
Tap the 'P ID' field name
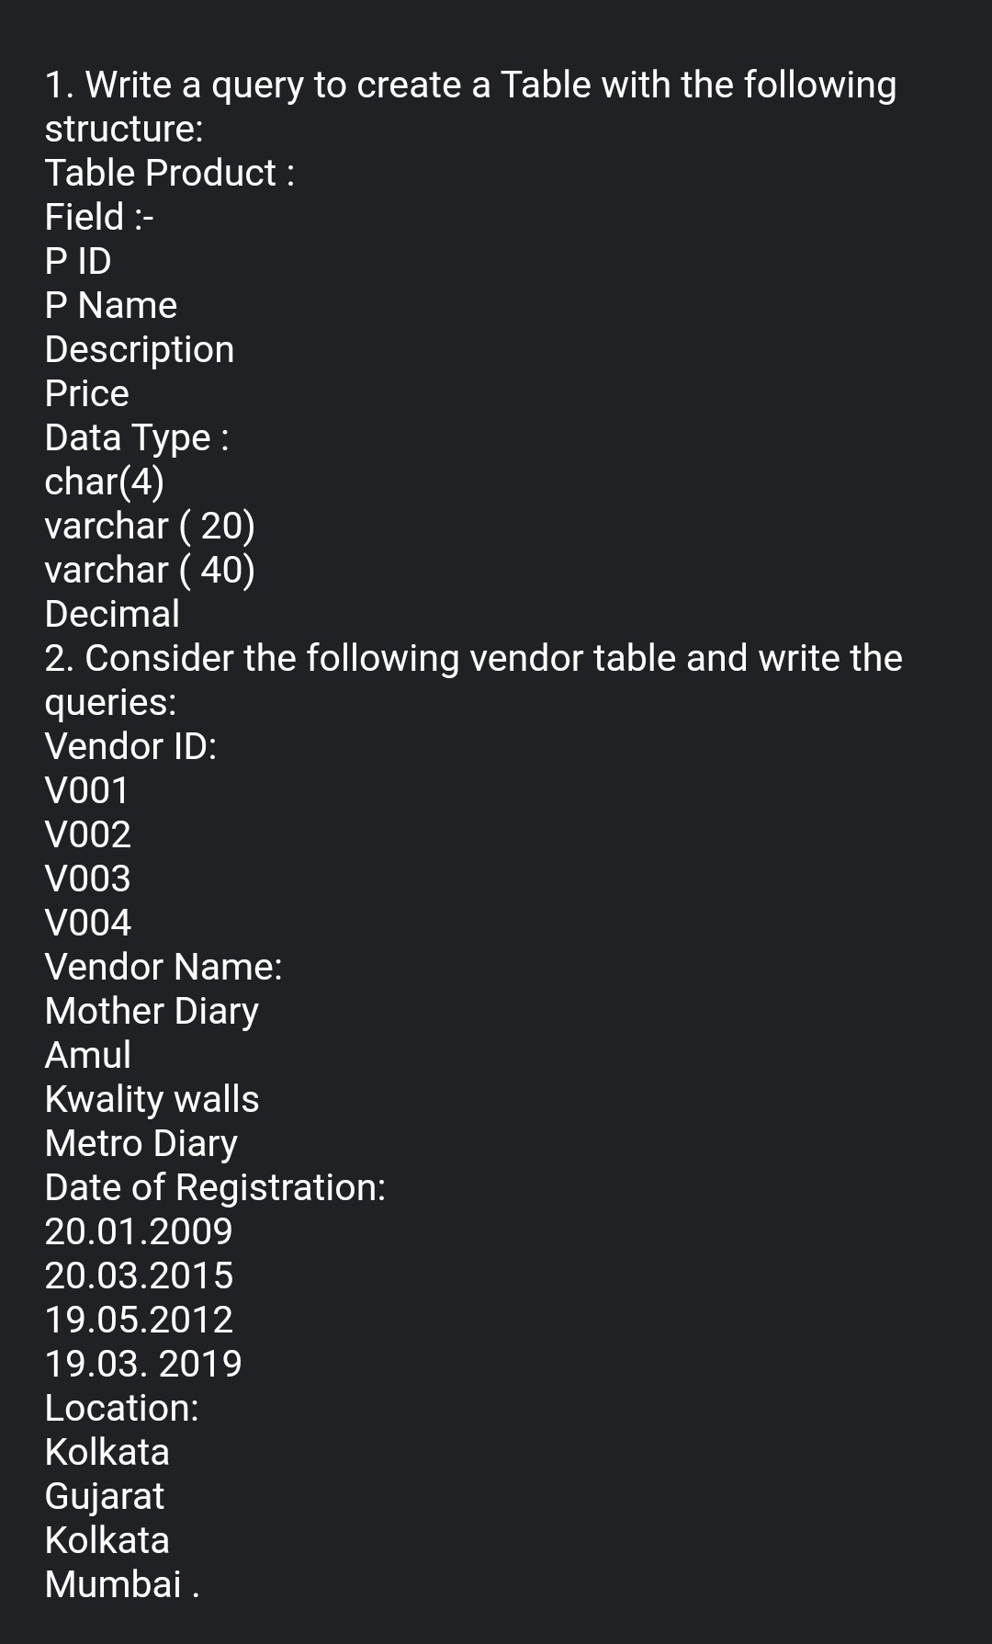coord(78,261)
